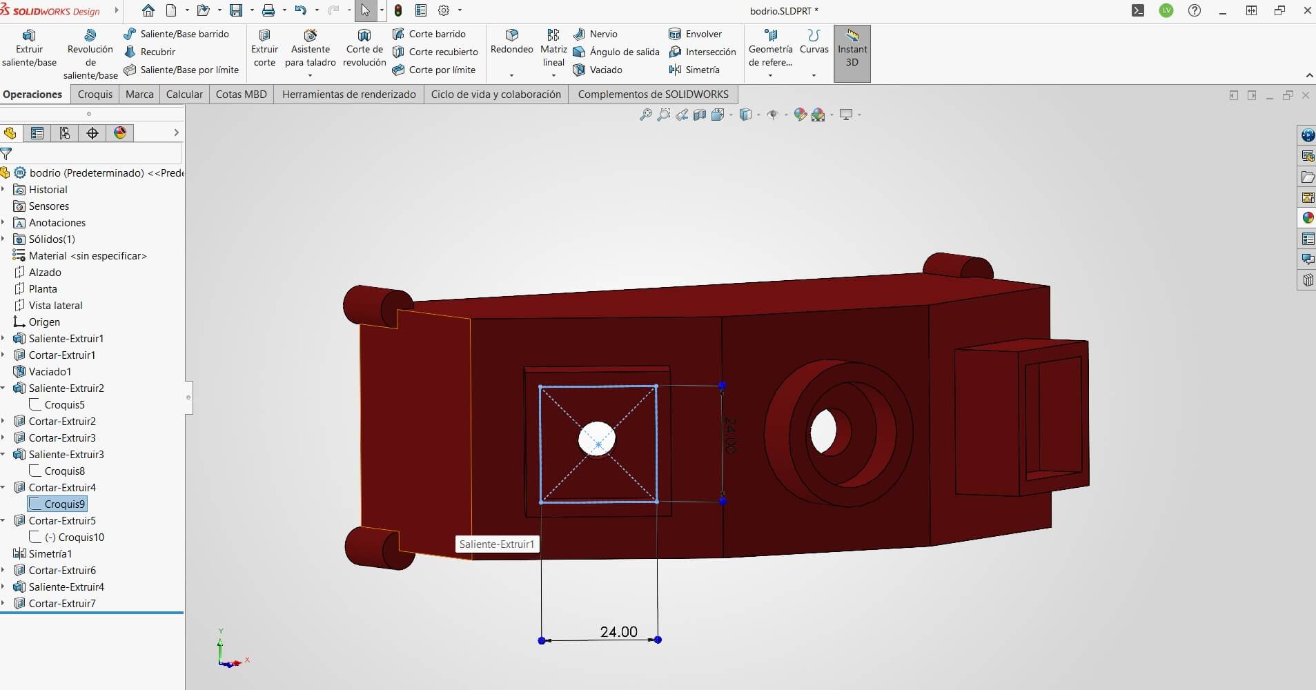
Task: Select Croquis9 in feature tree
Action: point(57,504)
